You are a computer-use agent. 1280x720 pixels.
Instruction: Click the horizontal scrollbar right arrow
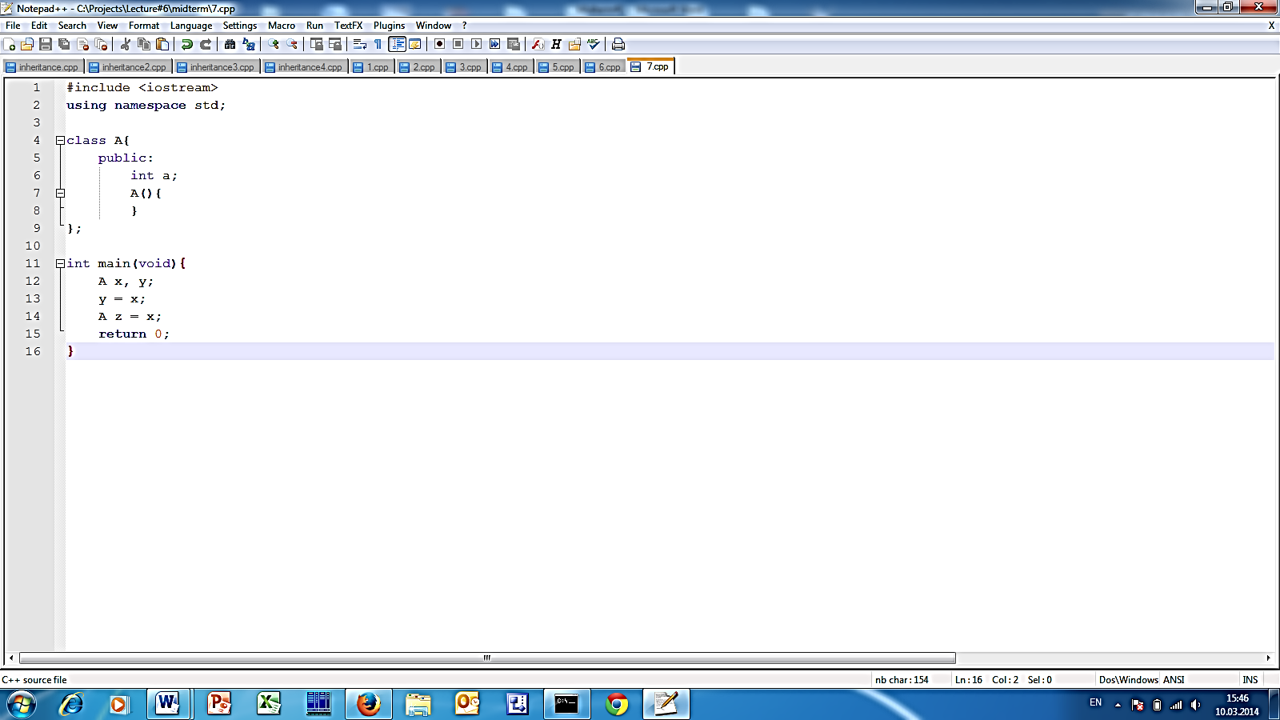pyautogui.click(x=1269, y=658)
